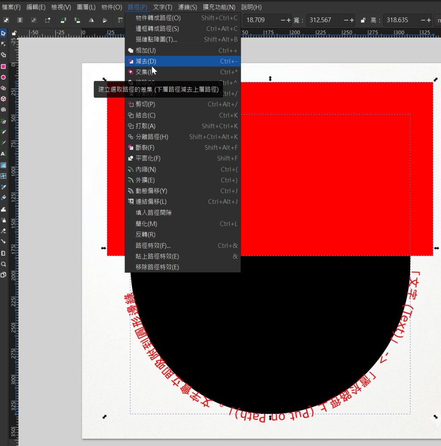
Task: Open the unit dropdown after height
Action: click(x=437, y=20)
